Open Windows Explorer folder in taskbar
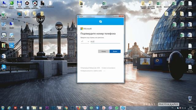This screenshot has height=110, width=196. pyautogui.click(x=34, y=108)
